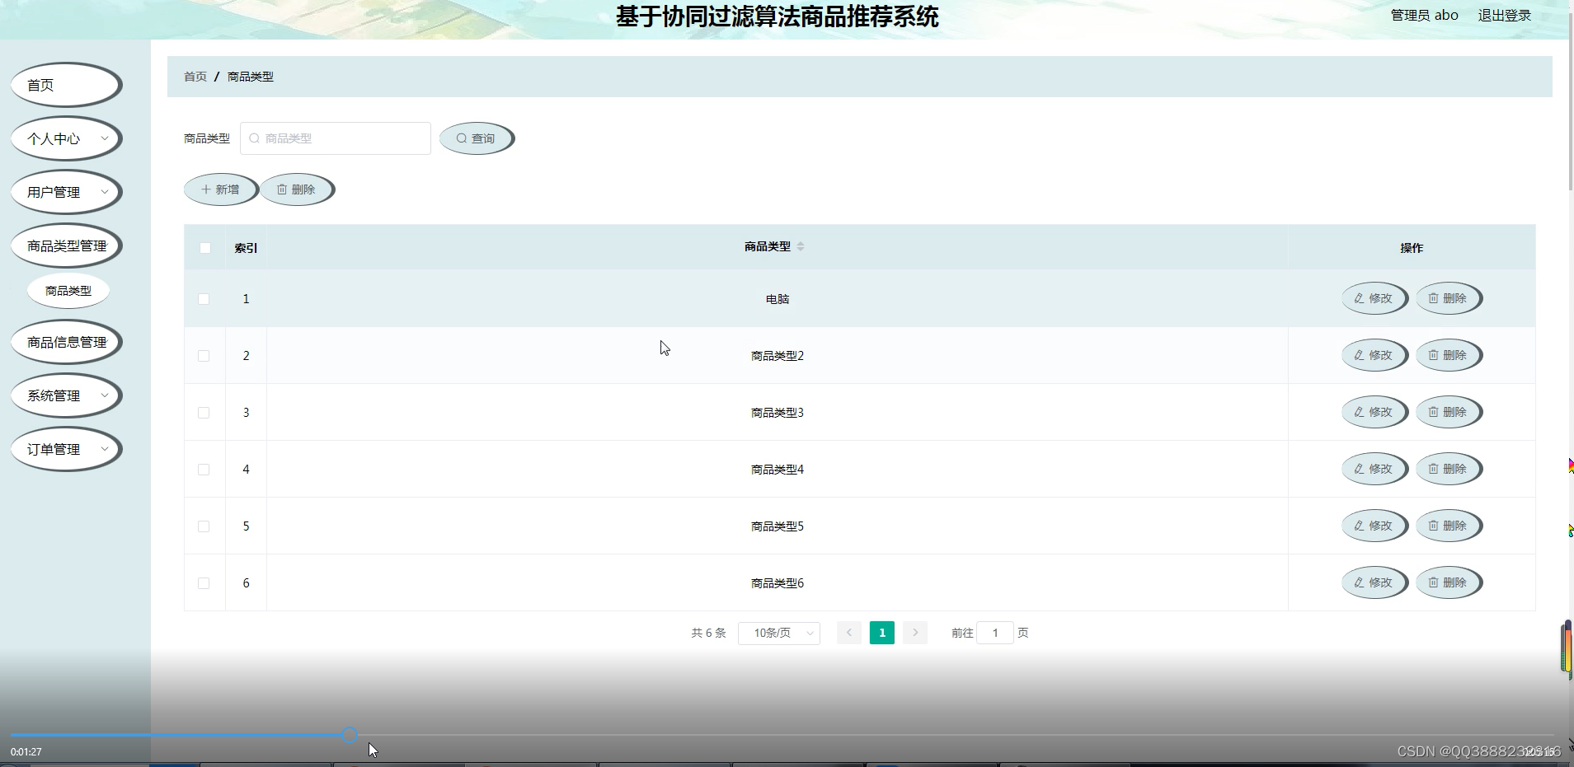This screenshot has height=767, width=1574.
Task: Click the 商品类型4 cell in the table
Action: pyautogui.click(x=778, y=470)
